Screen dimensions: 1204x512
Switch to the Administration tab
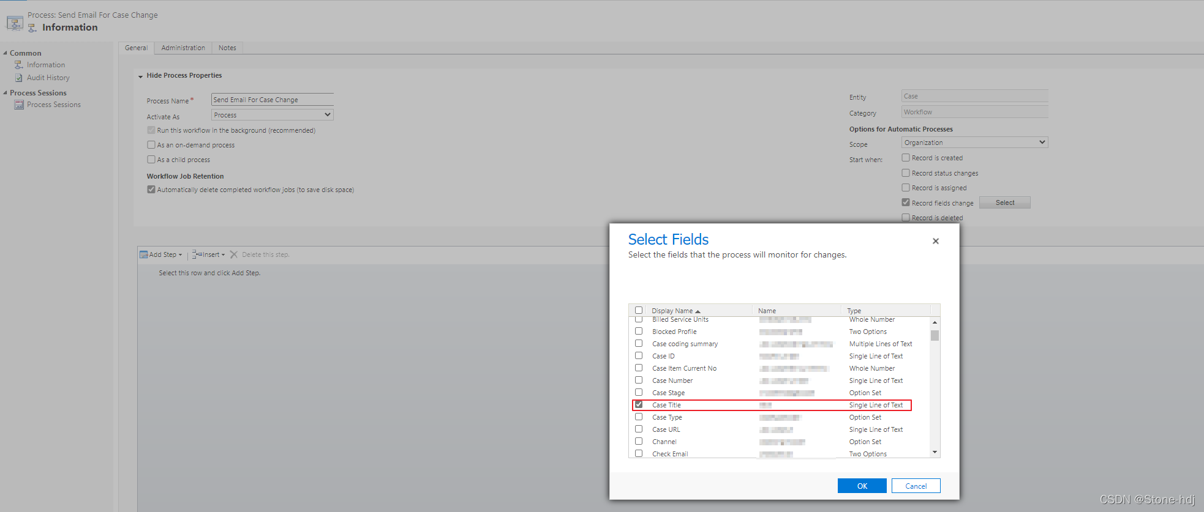[x=183, y=48]
